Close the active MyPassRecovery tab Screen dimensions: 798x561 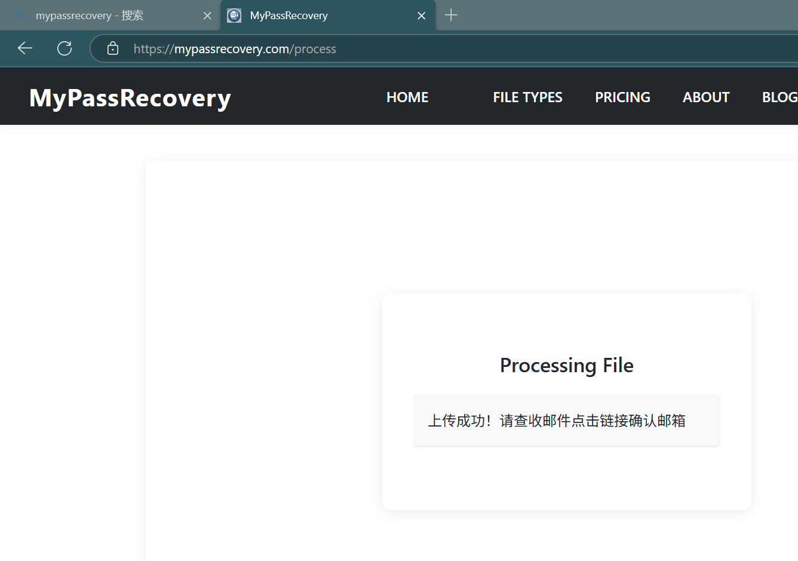pos(422,16)
